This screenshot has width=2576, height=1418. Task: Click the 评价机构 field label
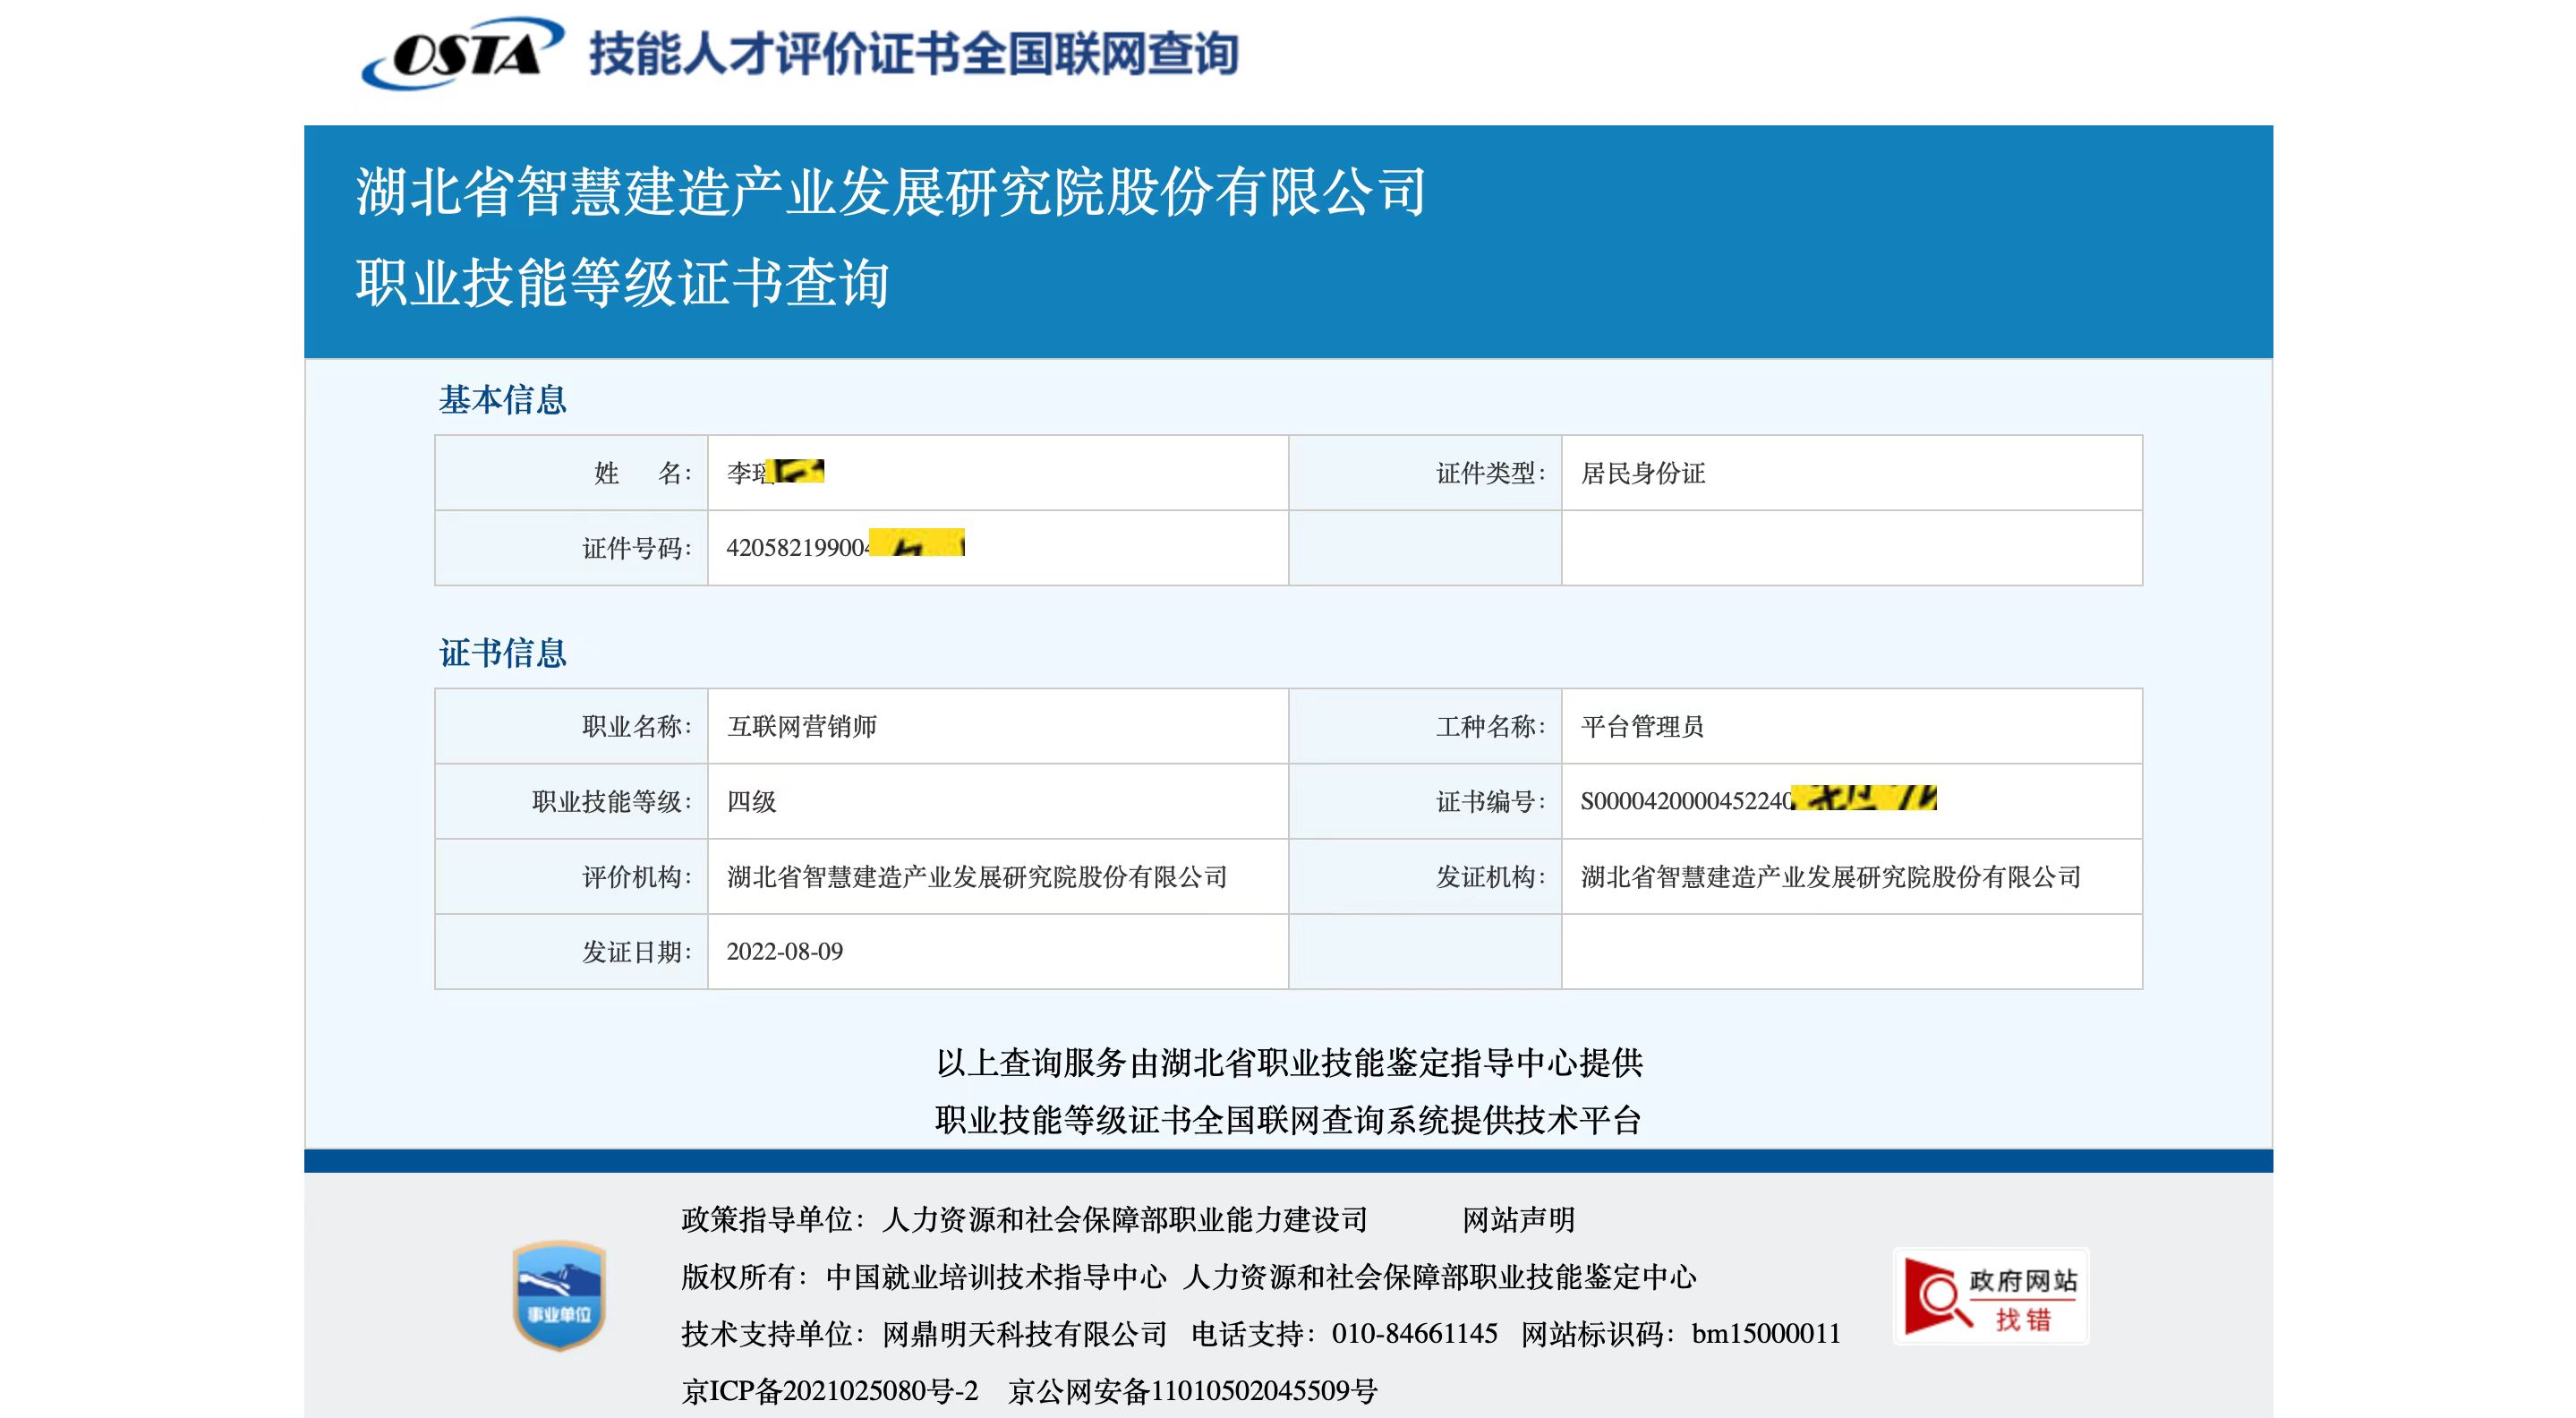point(636,877)
